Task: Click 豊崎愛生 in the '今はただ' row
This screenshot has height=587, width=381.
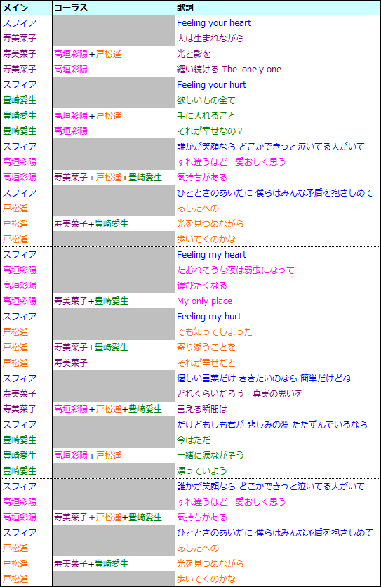Action: click(x=20, y=440)
